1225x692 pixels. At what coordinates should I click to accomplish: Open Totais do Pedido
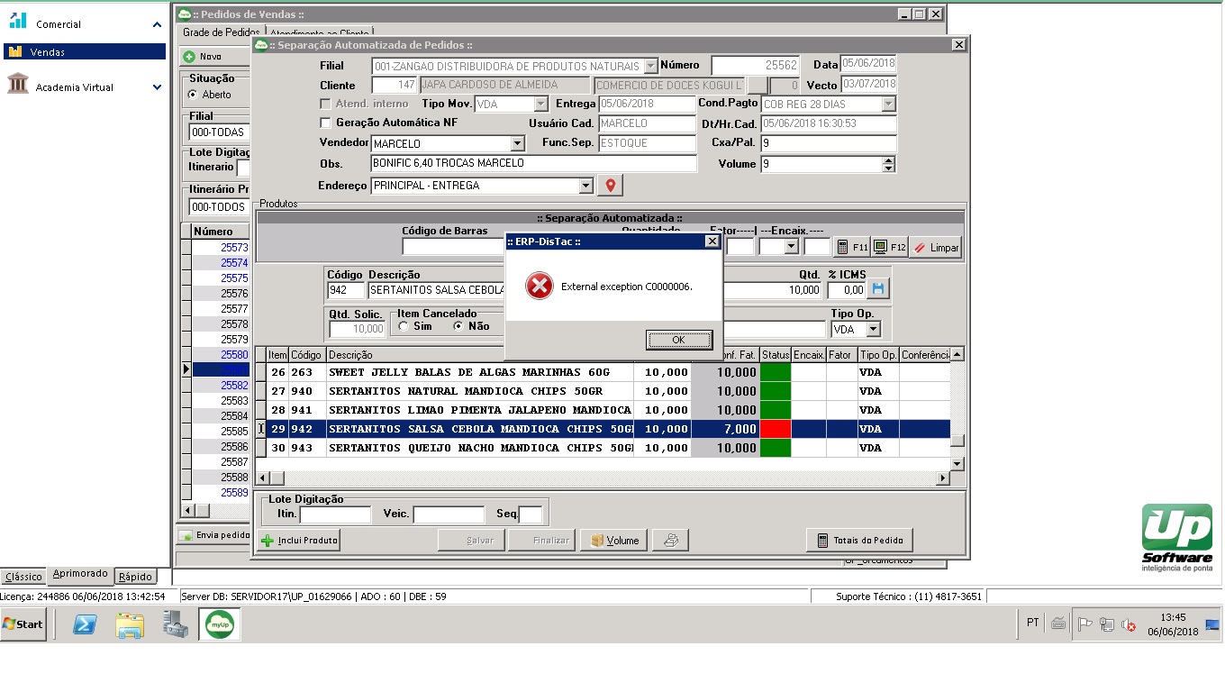point(859,541)
